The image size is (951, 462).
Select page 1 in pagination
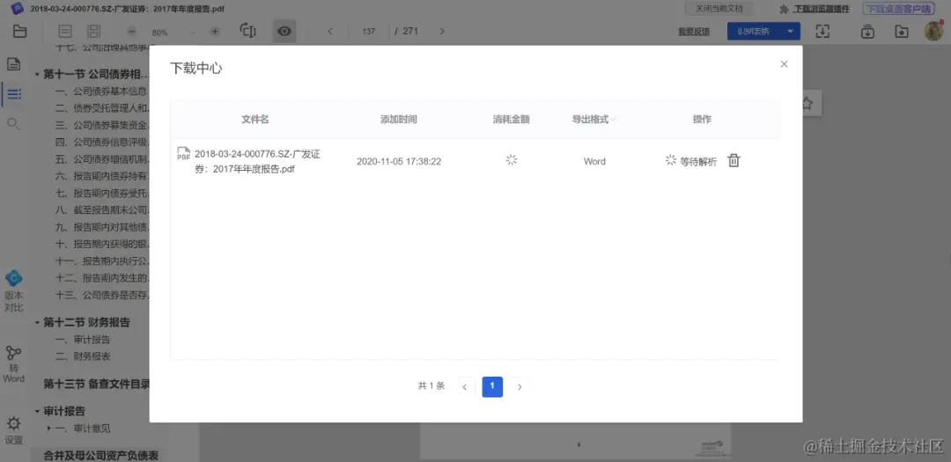pos(492,387)
